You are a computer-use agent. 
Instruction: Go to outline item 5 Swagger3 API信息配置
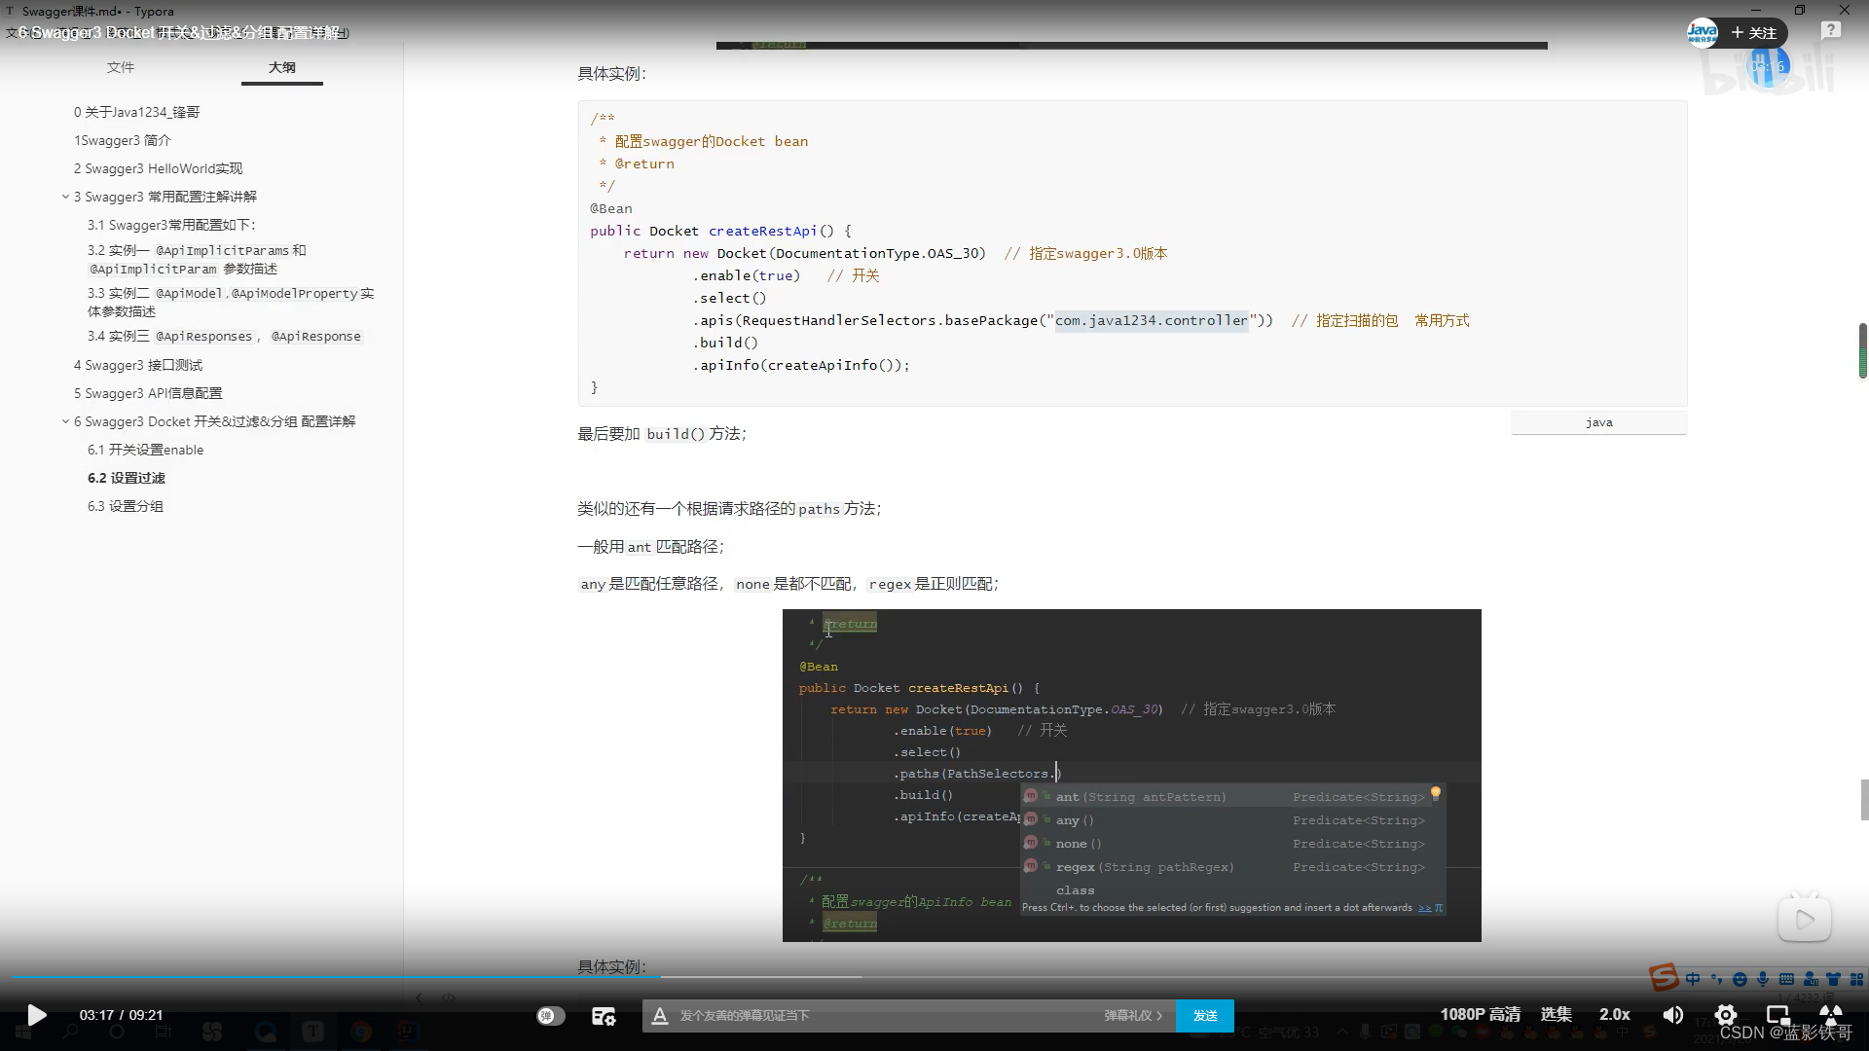(x=148, y=393)
